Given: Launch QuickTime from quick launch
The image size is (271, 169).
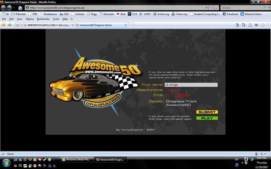Looking at the screenshot, I should pyautogui.click(x=49, y=166).
